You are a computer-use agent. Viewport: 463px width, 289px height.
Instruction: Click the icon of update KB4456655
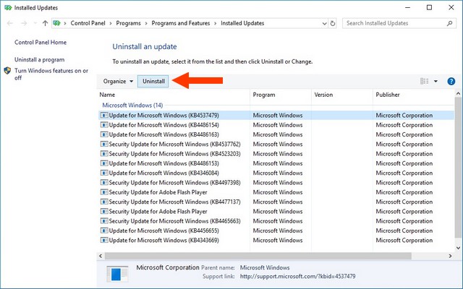pyautogui.click(x=104, y=230)
